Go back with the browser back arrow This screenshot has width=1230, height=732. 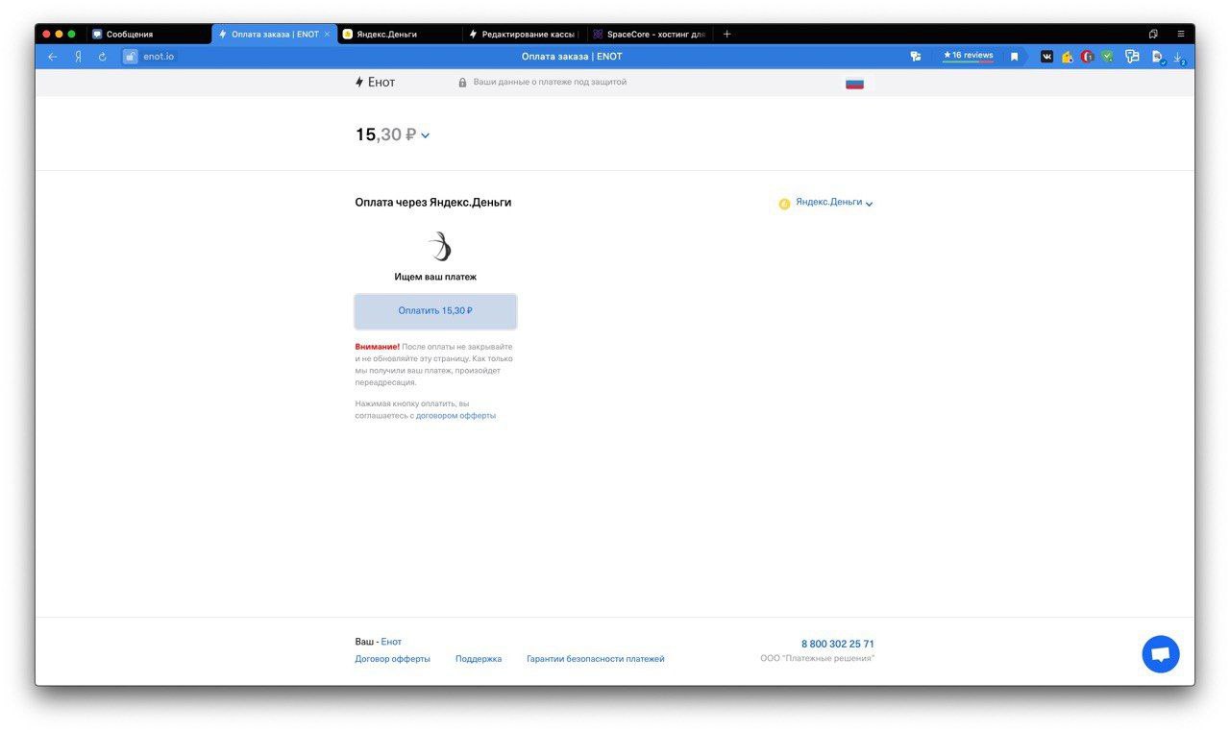point(52,57)
